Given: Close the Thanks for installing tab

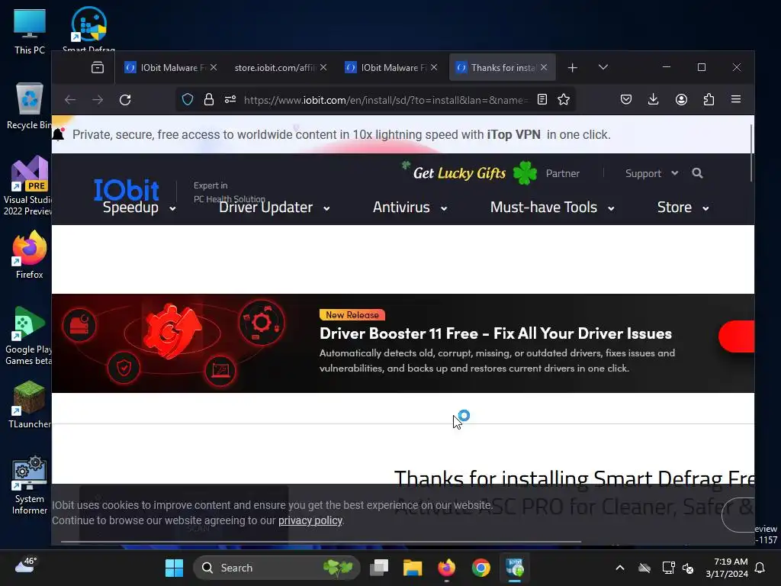Looking at the screenshot, I should [x=544, y=67].
